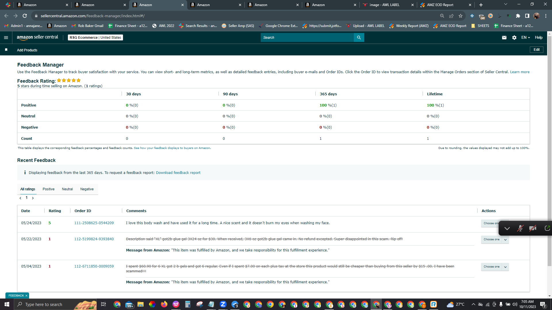
Task: Open the Chrome extensions puzzle icon
Action: (x=518, y=16)
